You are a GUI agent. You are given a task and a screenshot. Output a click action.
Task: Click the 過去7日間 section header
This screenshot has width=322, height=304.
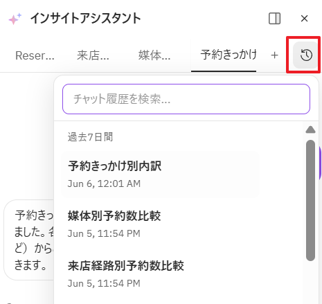pyautogui.click(x=90, y=137)
